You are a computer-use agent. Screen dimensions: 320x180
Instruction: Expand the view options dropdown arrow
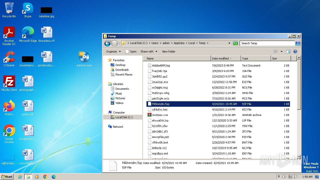(x=281, y=51)
